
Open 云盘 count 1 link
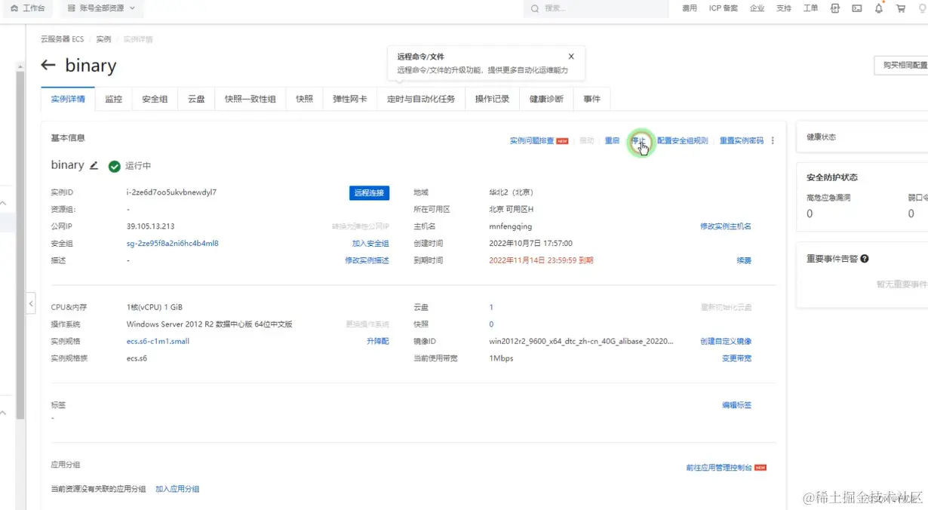click(491, 307)
